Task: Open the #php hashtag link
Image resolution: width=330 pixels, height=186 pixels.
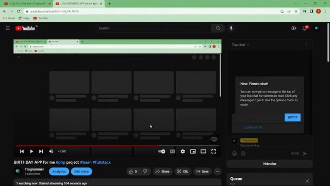Action: (60, 162)
